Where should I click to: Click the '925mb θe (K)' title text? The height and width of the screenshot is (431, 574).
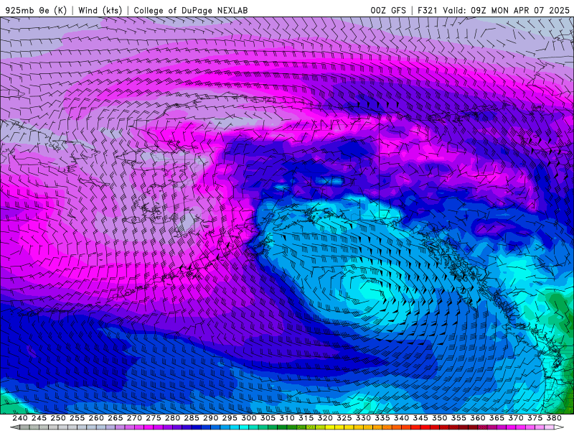tap(36, 10)
